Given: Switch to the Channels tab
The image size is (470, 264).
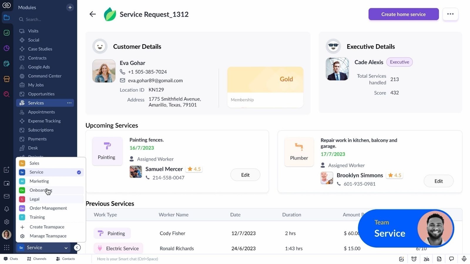Looking at the screenshot, I should click(x=36, y=258).
